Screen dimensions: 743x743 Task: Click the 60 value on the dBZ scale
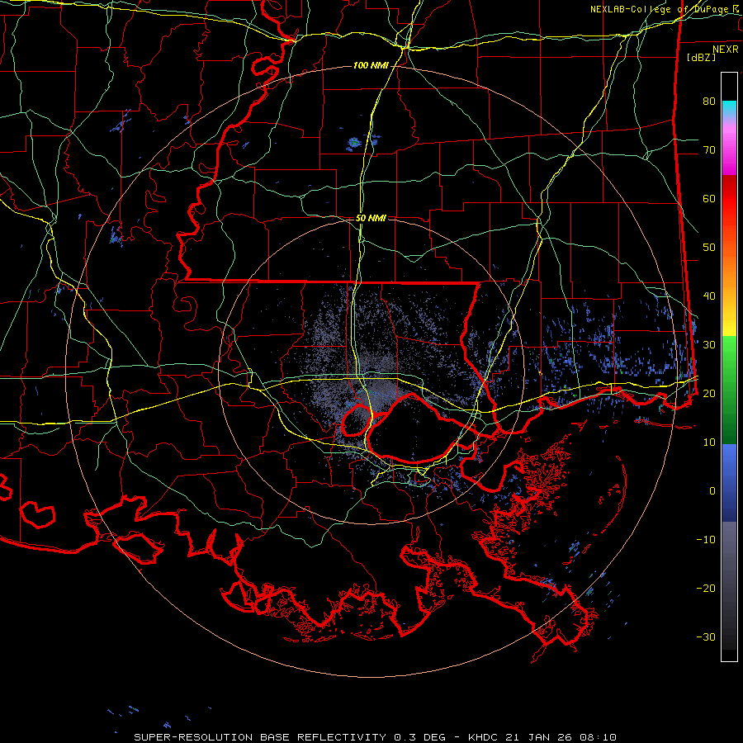coord(709,198)
